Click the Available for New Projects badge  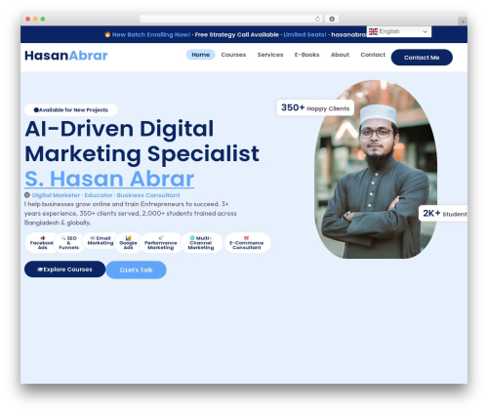[x=71, y=110]
